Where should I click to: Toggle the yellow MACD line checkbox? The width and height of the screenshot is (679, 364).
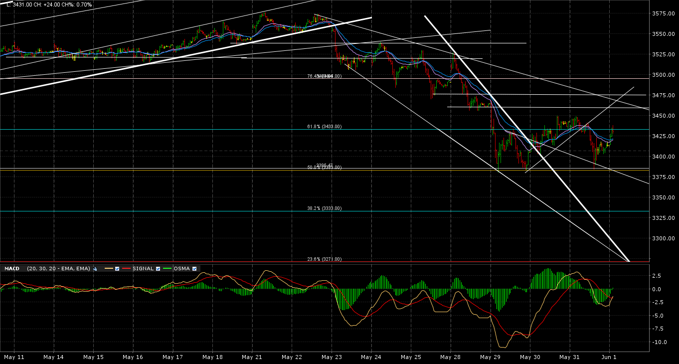coord(117,269)
